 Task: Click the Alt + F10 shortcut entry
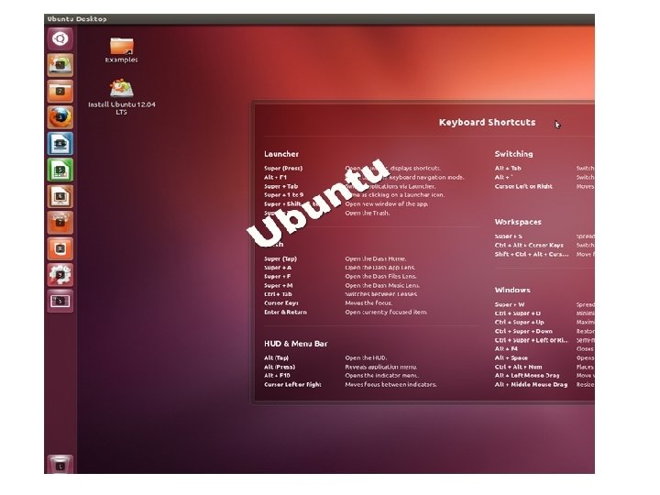coord(277,376)
